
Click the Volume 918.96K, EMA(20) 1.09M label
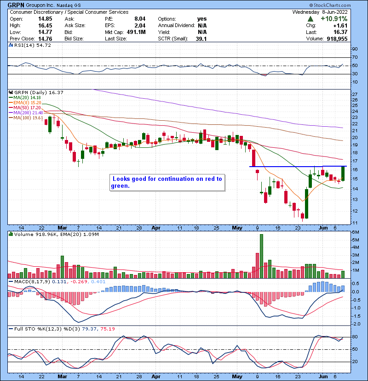pos(57,234)
